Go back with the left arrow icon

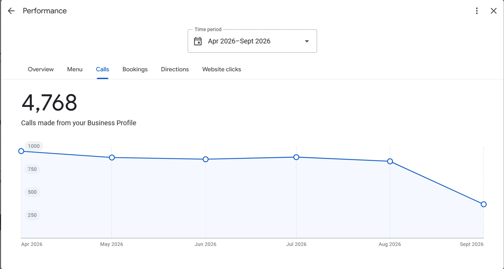pyautogui.click(x=11, y=11)
